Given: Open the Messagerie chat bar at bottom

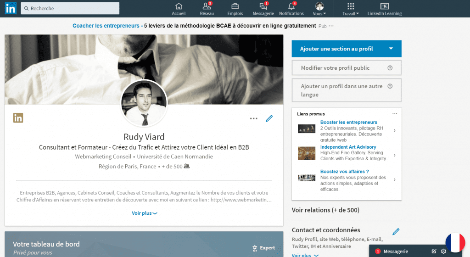Looking at the screenshot, I should [x=396, y=251].
